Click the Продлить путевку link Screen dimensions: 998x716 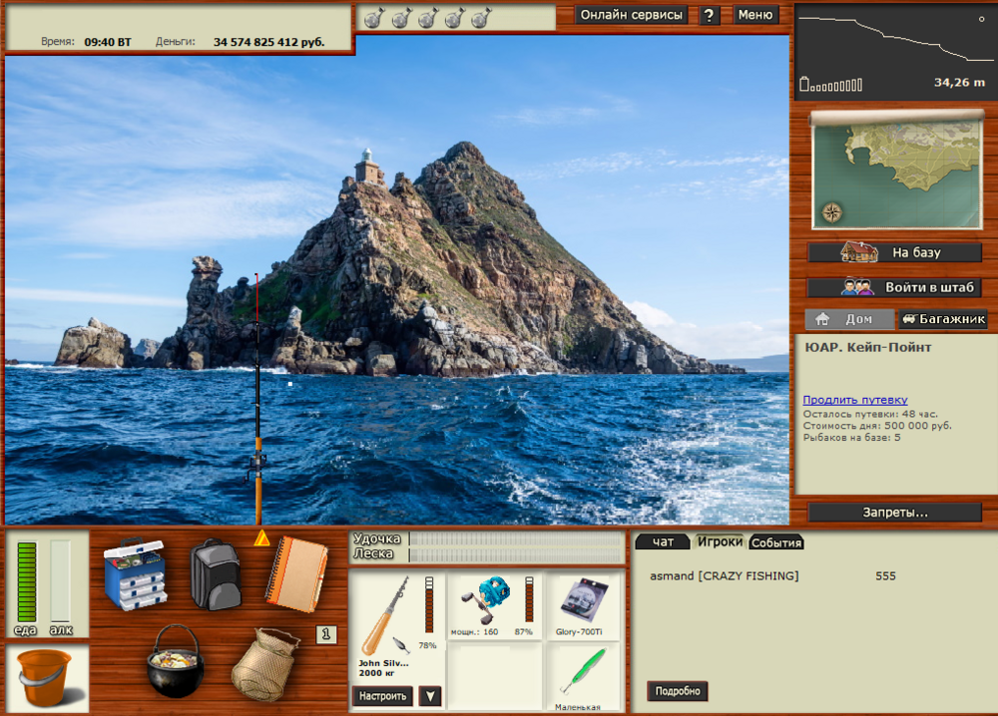coord(855,400)
